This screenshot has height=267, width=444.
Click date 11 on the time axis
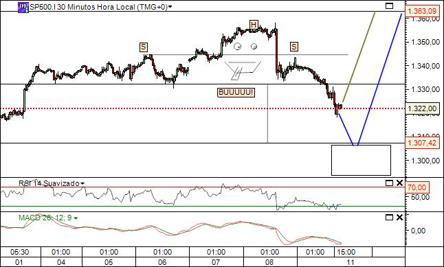(x=351, y=262)
